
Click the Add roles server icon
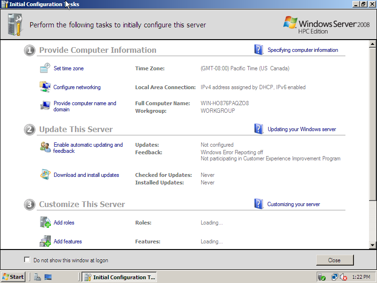[x=45, y=223]
